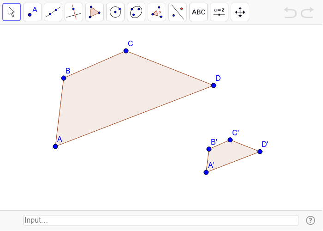Select the Move arrow tool
This screenshot has height=231, width=323.
tap(12, 12)
